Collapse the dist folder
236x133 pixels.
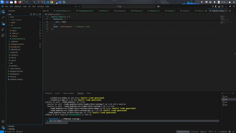point(24,63)
